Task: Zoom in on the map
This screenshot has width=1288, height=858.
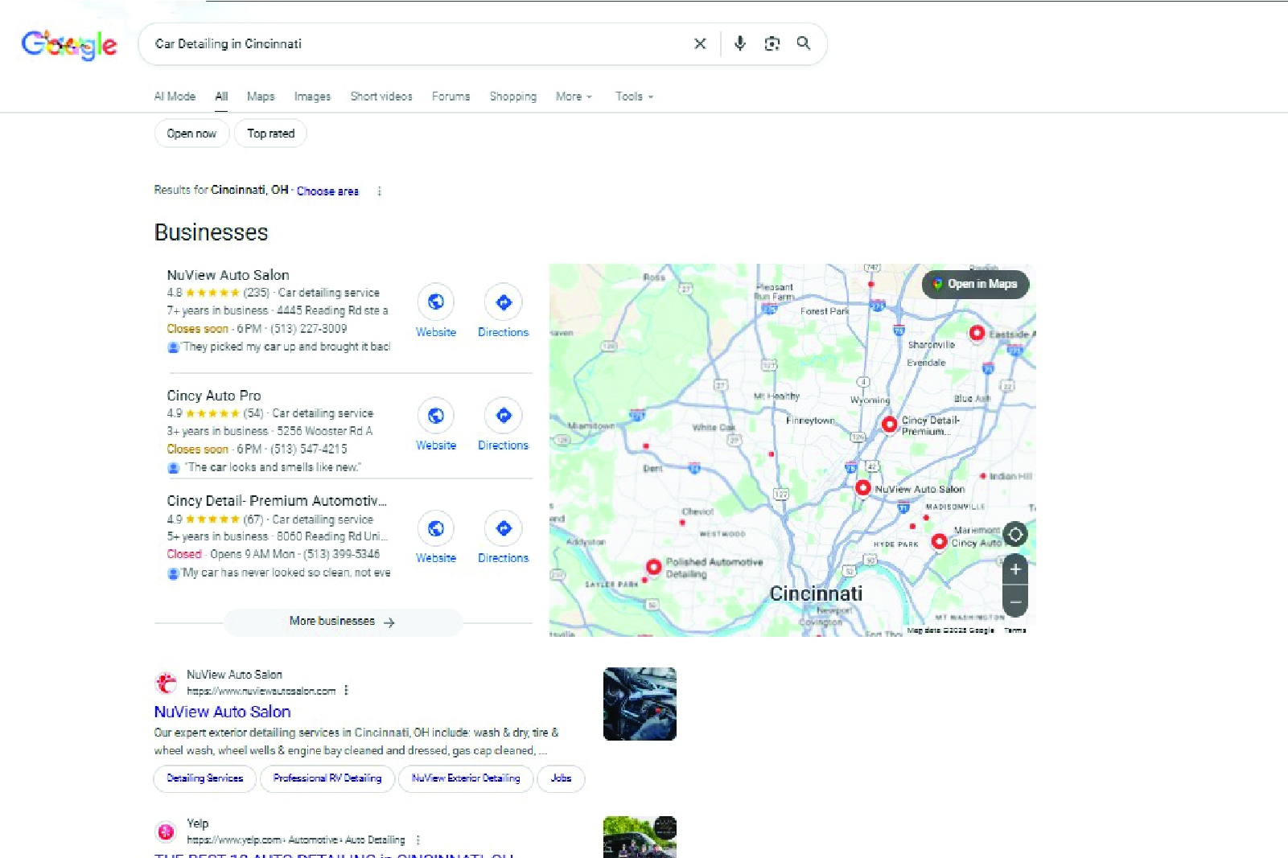Action: (1015, 569)
